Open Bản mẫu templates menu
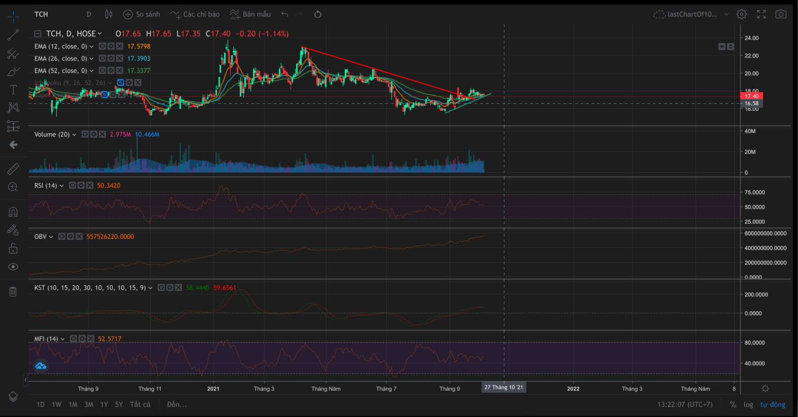The width and height of the screenshot is (798, 417). click(250, 14)
